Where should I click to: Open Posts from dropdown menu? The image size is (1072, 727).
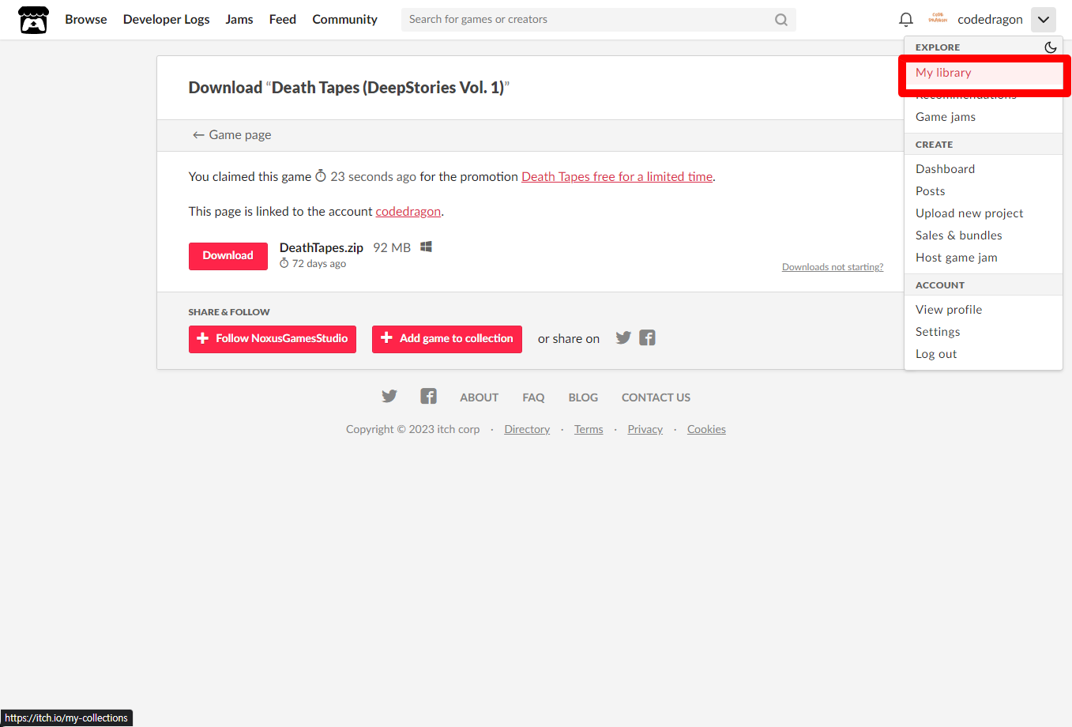coord(984,191)
